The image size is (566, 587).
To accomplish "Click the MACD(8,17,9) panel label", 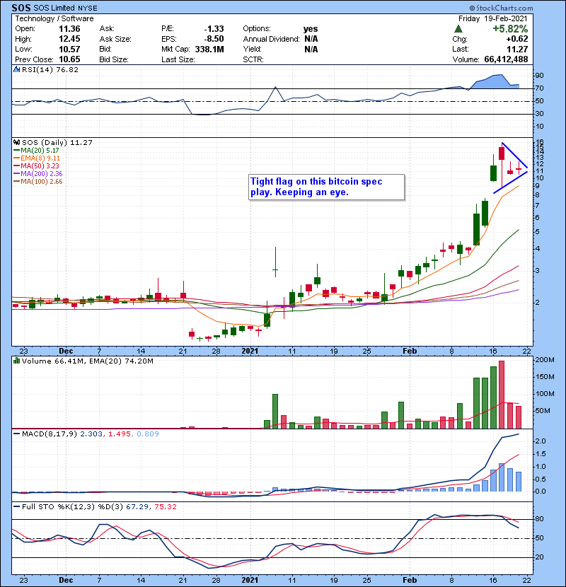I will coord(50,434).
